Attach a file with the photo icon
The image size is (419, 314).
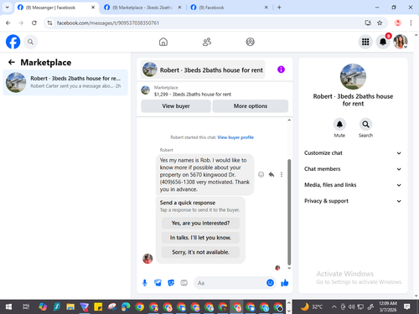(158, 283)
